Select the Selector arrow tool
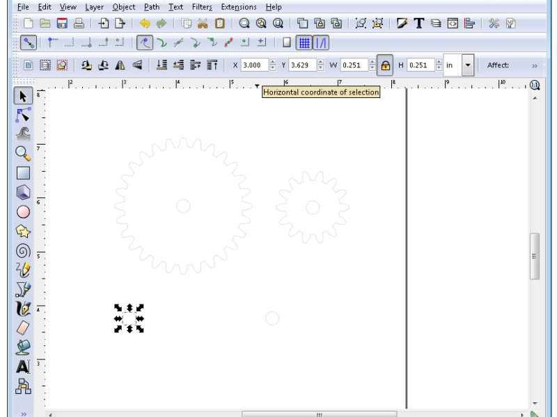 23,96
